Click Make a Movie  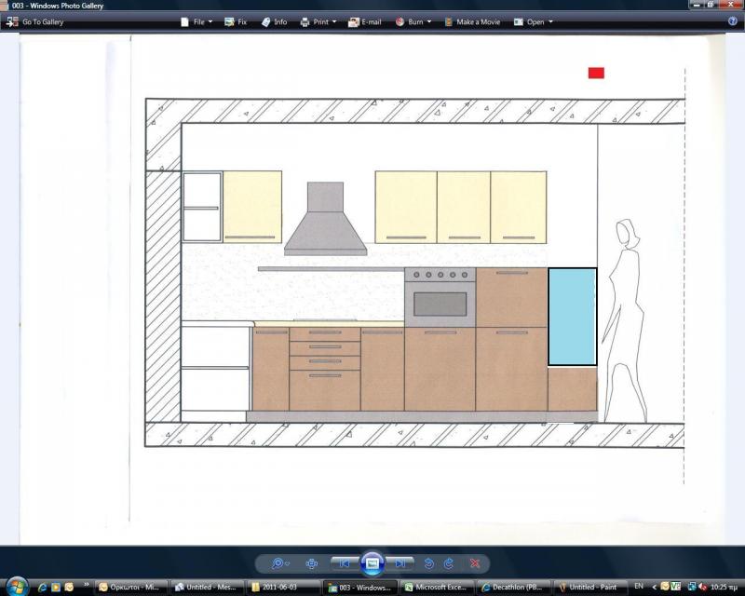[x=474, y=21]
